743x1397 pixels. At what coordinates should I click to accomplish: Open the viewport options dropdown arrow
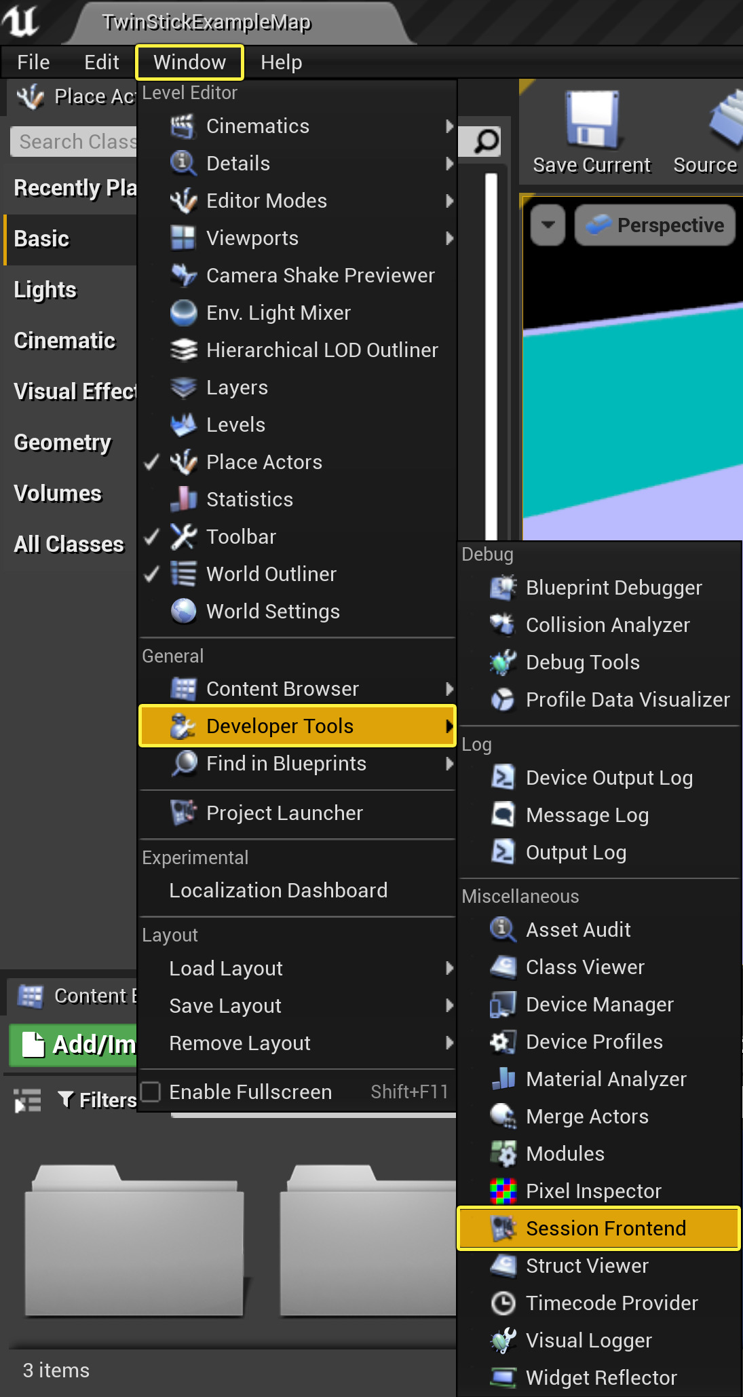pos(548,225)
